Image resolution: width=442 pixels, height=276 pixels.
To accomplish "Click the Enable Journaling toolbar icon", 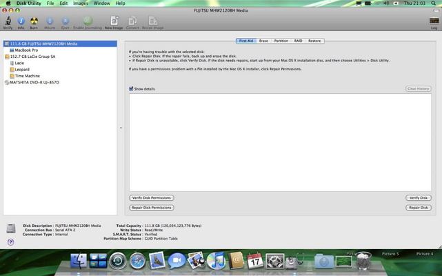I will click(88, 21).
